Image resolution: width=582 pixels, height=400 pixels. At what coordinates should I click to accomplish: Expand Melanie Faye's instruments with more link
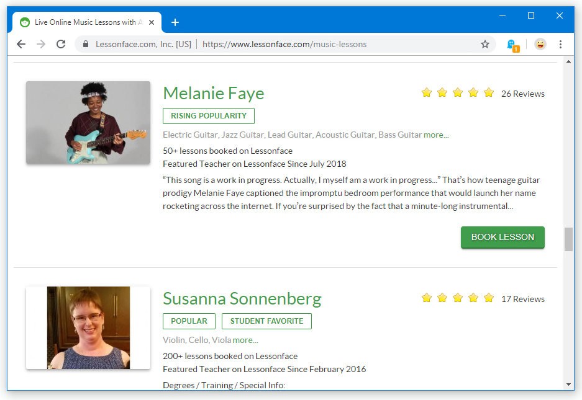tap(436, 135)
